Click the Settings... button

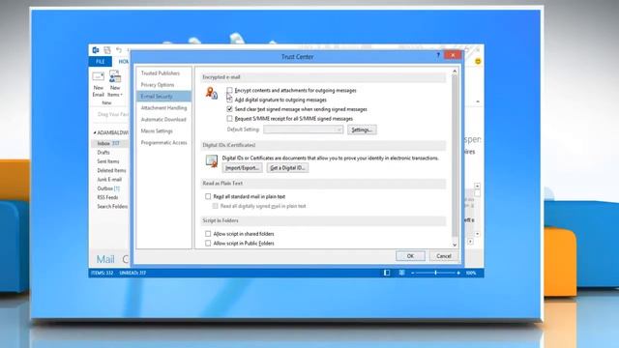tap(362, 130)
